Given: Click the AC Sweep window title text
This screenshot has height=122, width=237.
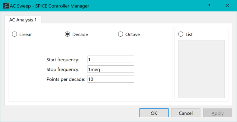Looking at the screenshot, I should pos(49,6).
